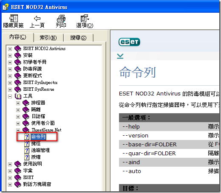Expand the 對話方塊視窗 tree node
Screen dimensions: 221x193
click(10, 185)
